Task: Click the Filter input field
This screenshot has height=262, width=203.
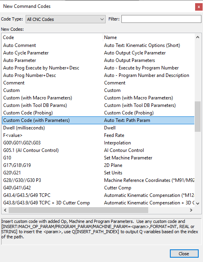Action: click(x=161, y=19)
